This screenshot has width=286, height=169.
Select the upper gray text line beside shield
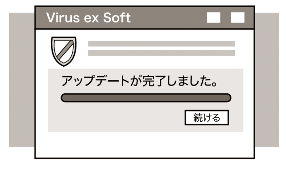161,44
